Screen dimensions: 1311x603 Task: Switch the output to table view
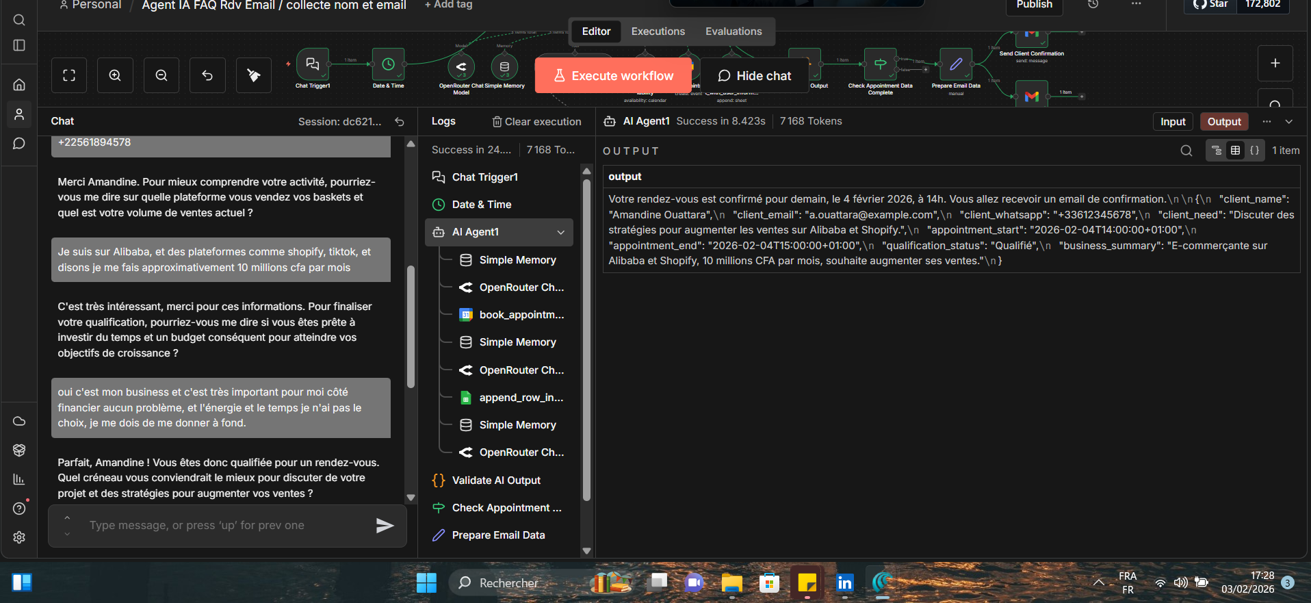tap(1235, 151)
